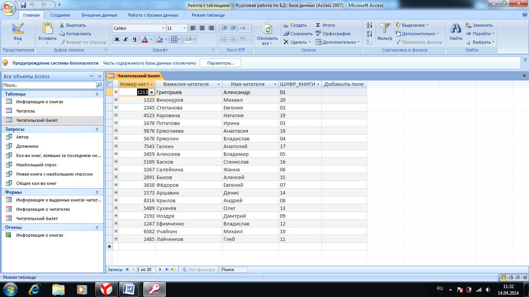The height and width of the screenshot is (297, 529).
Task: Open the Читатель table
Action: pos(26,111)
